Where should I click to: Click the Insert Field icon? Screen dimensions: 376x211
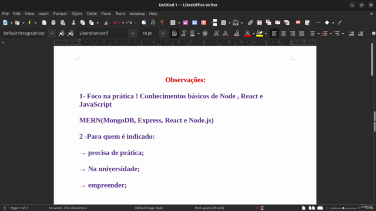[223, 23]
